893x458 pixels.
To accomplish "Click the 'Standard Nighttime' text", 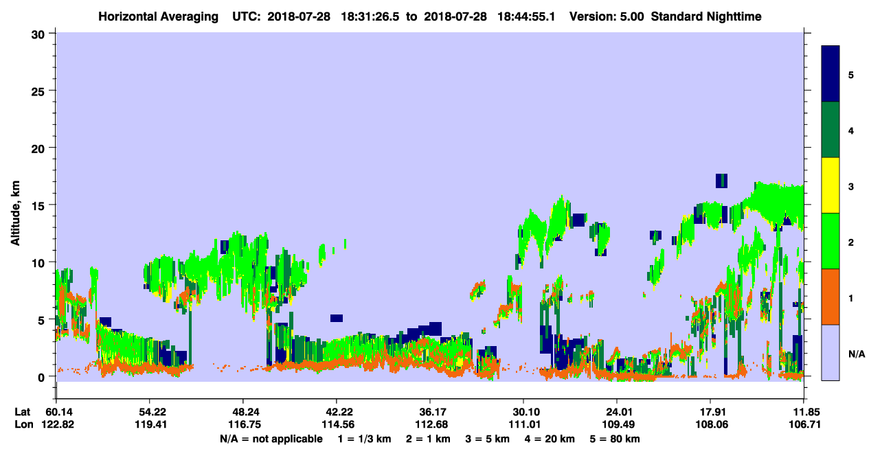I will [706, 16].
